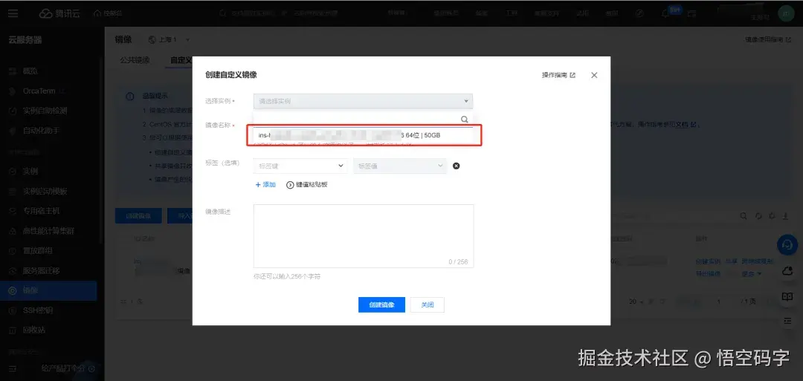Click the background 创建镜像 blue button
Screen dimensions: 803x381
138,216
